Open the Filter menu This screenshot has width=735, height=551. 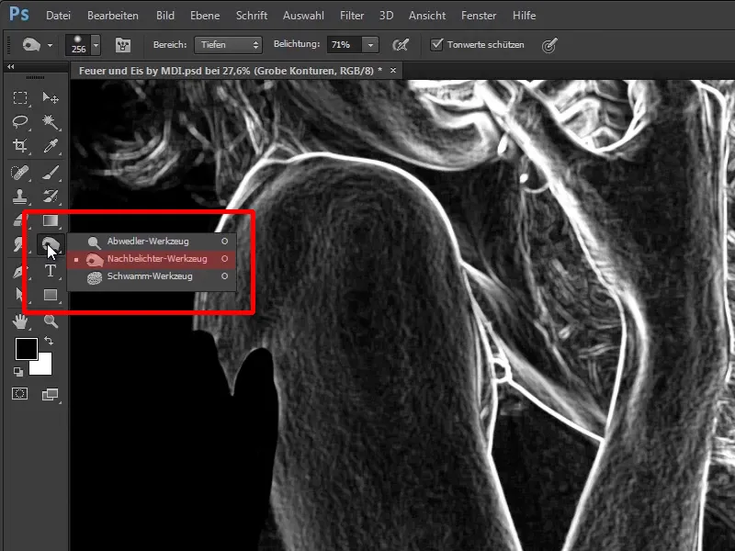352,16
